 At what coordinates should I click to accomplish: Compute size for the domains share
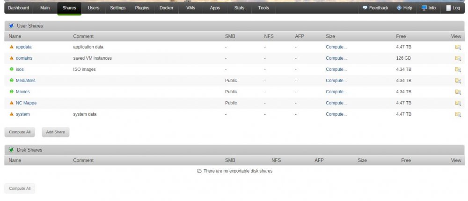pyautogui.click(x=336, y=58)
